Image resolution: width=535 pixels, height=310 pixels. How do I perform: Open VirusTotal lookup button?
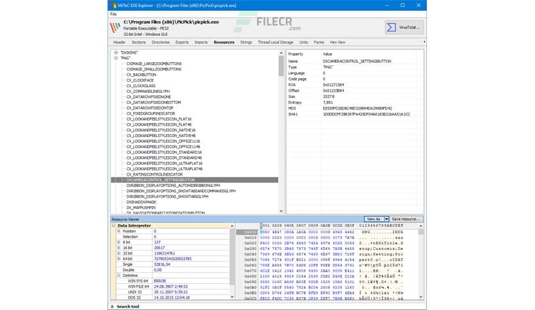coord(404,28)
